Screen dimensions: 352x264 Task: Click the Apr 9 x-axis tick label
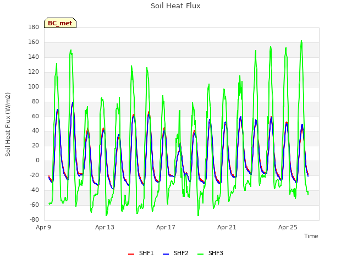[x=43, y=227]
